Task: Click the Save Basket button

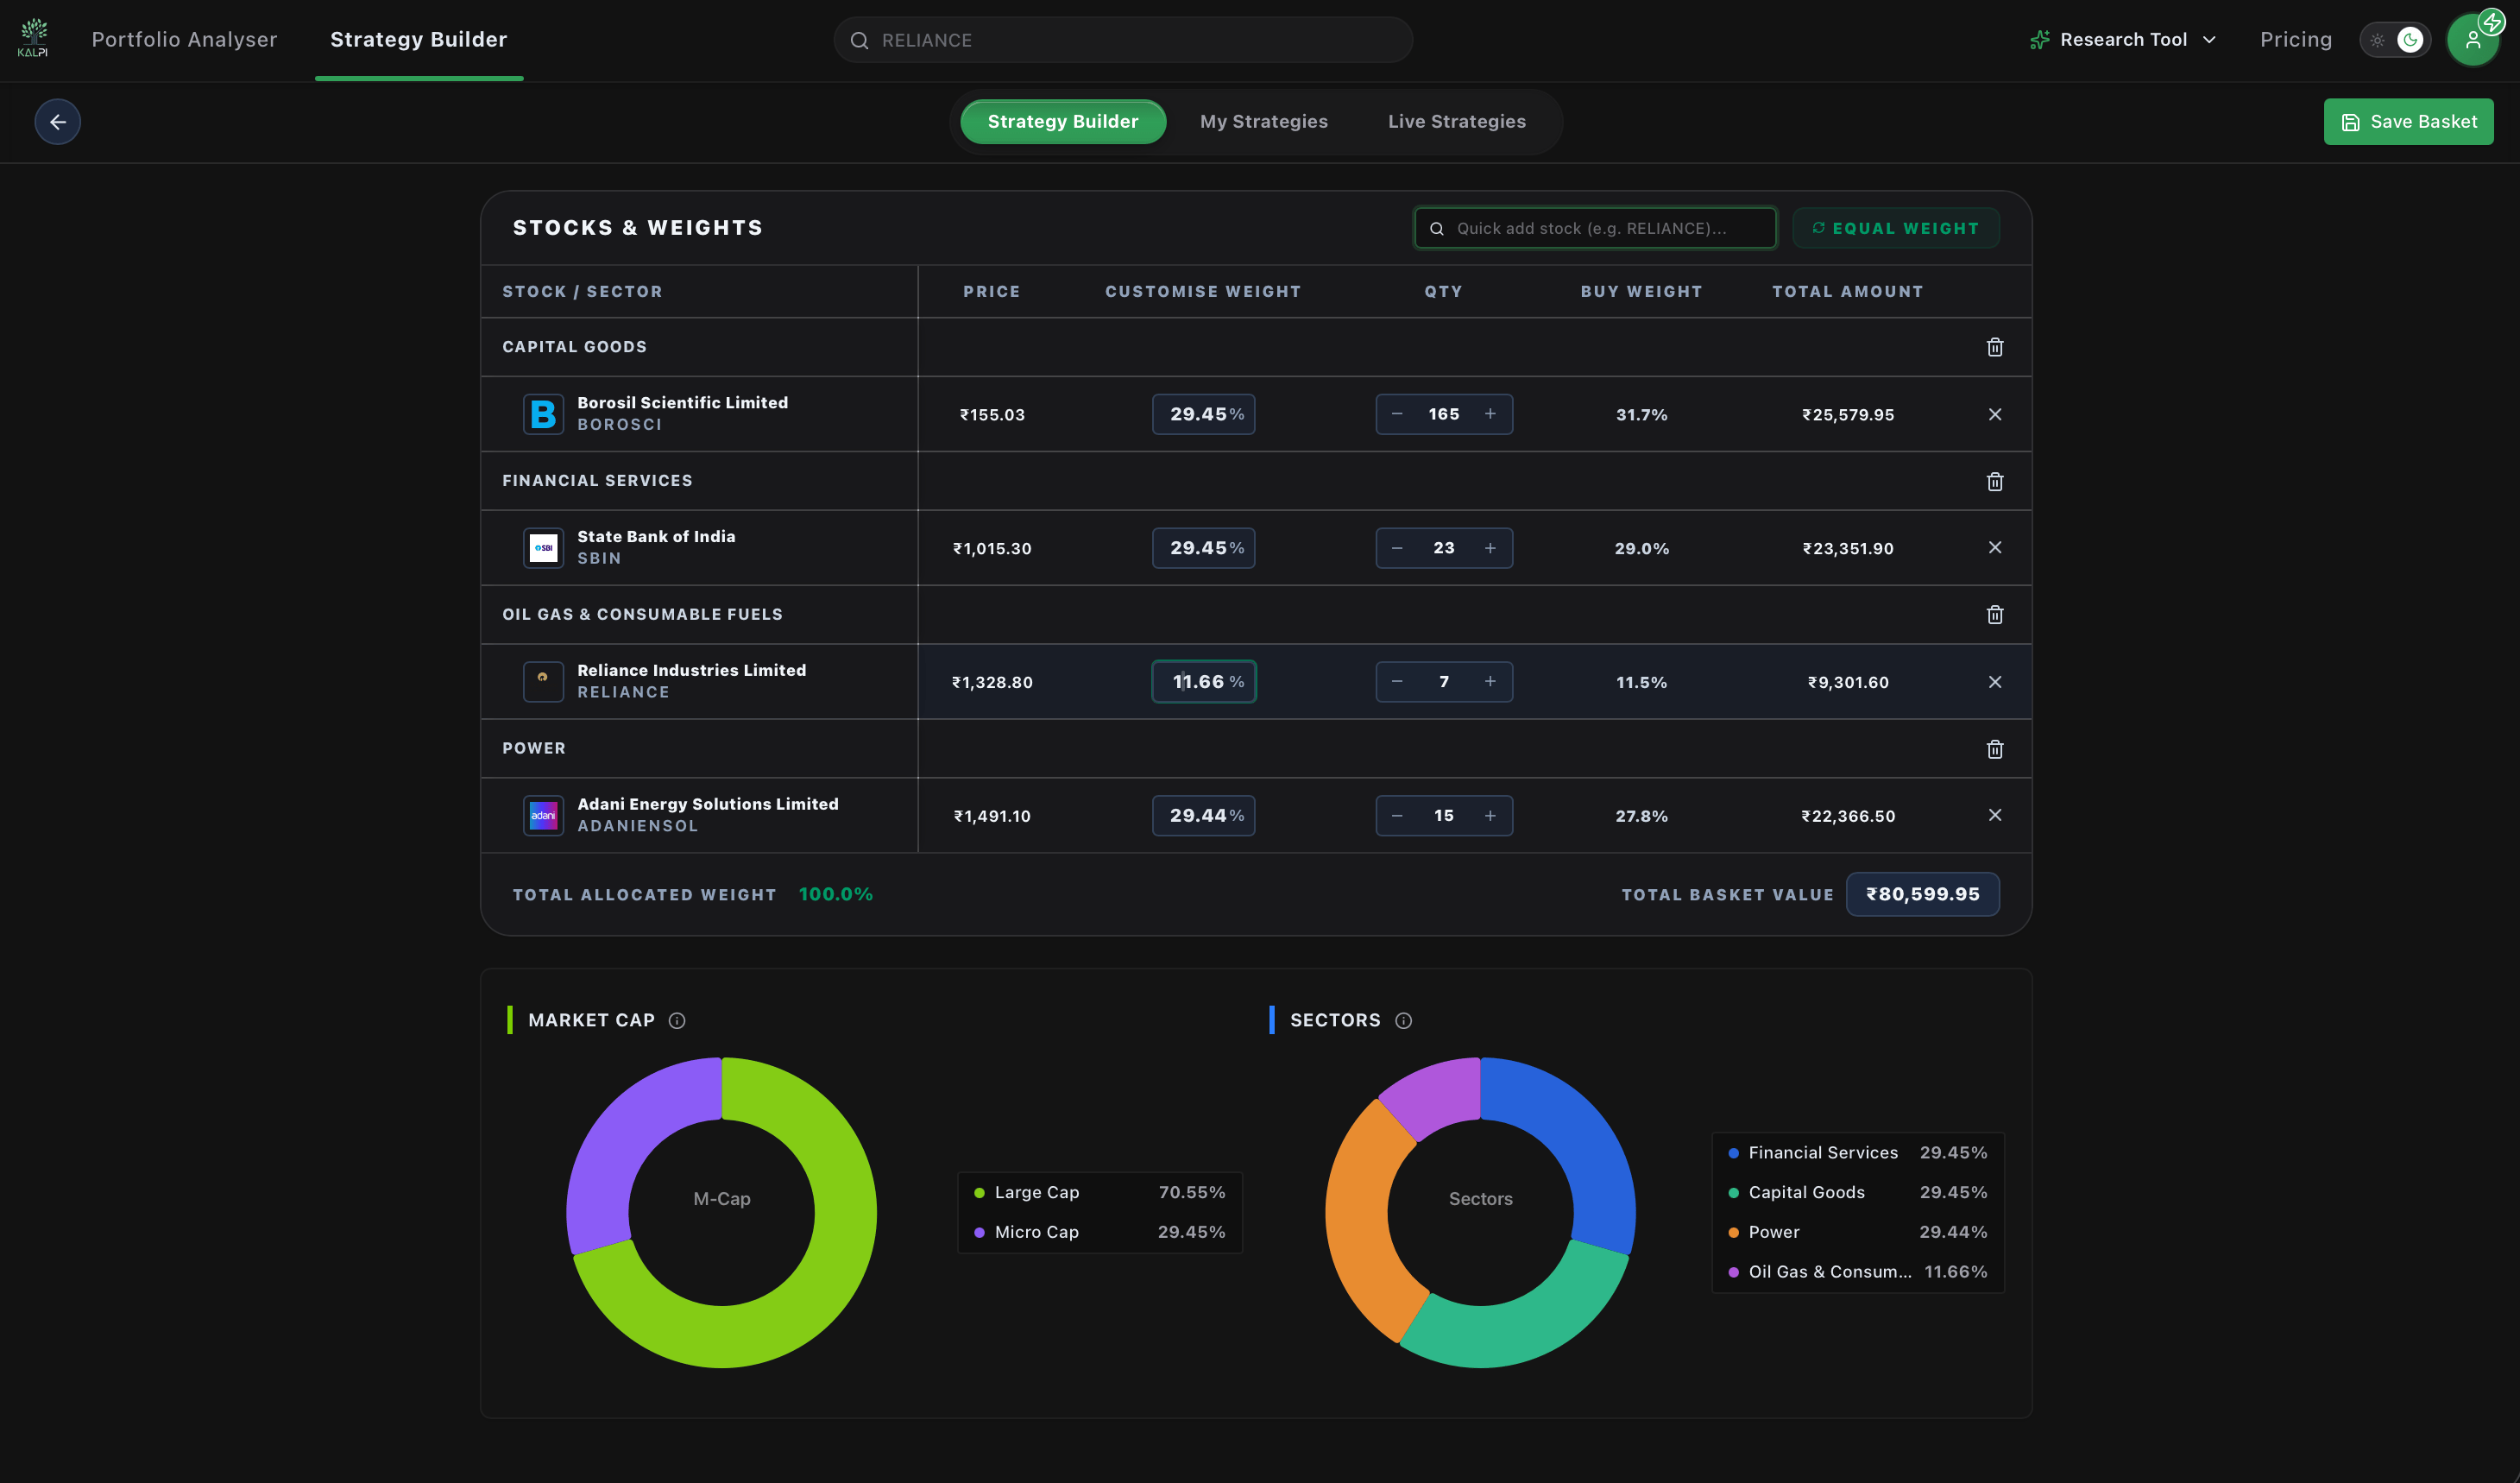Action: [2408, 122]
